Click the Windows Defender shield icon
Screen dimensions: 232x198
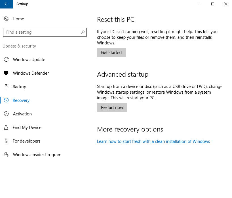(6, 73)
